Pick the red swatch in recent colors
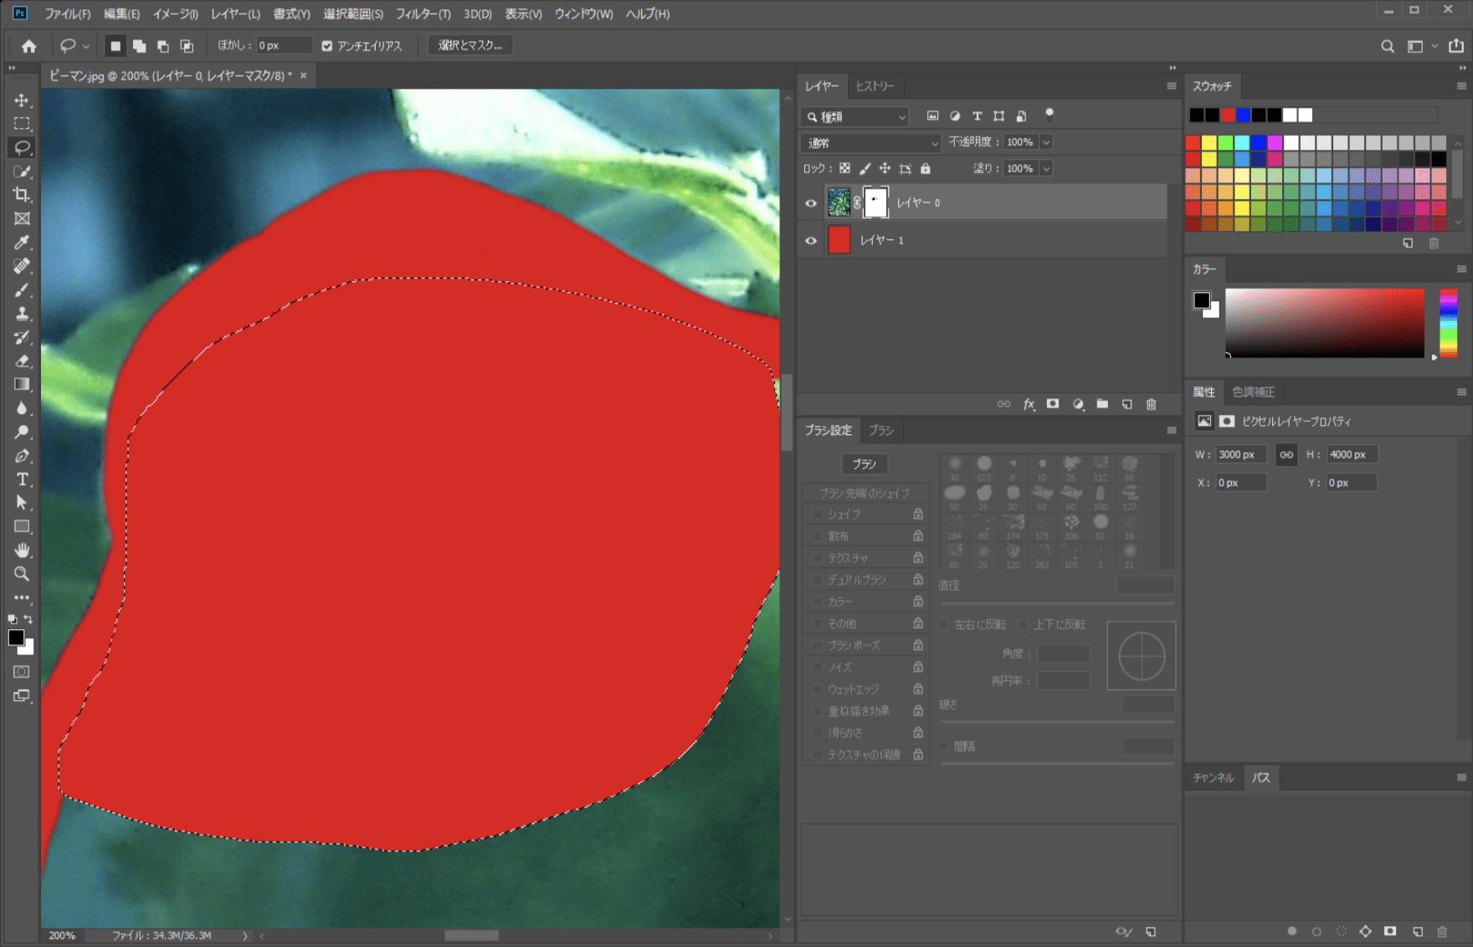Image resolution: width=1473 pixels, height=947 pixels. (1228, 115)
